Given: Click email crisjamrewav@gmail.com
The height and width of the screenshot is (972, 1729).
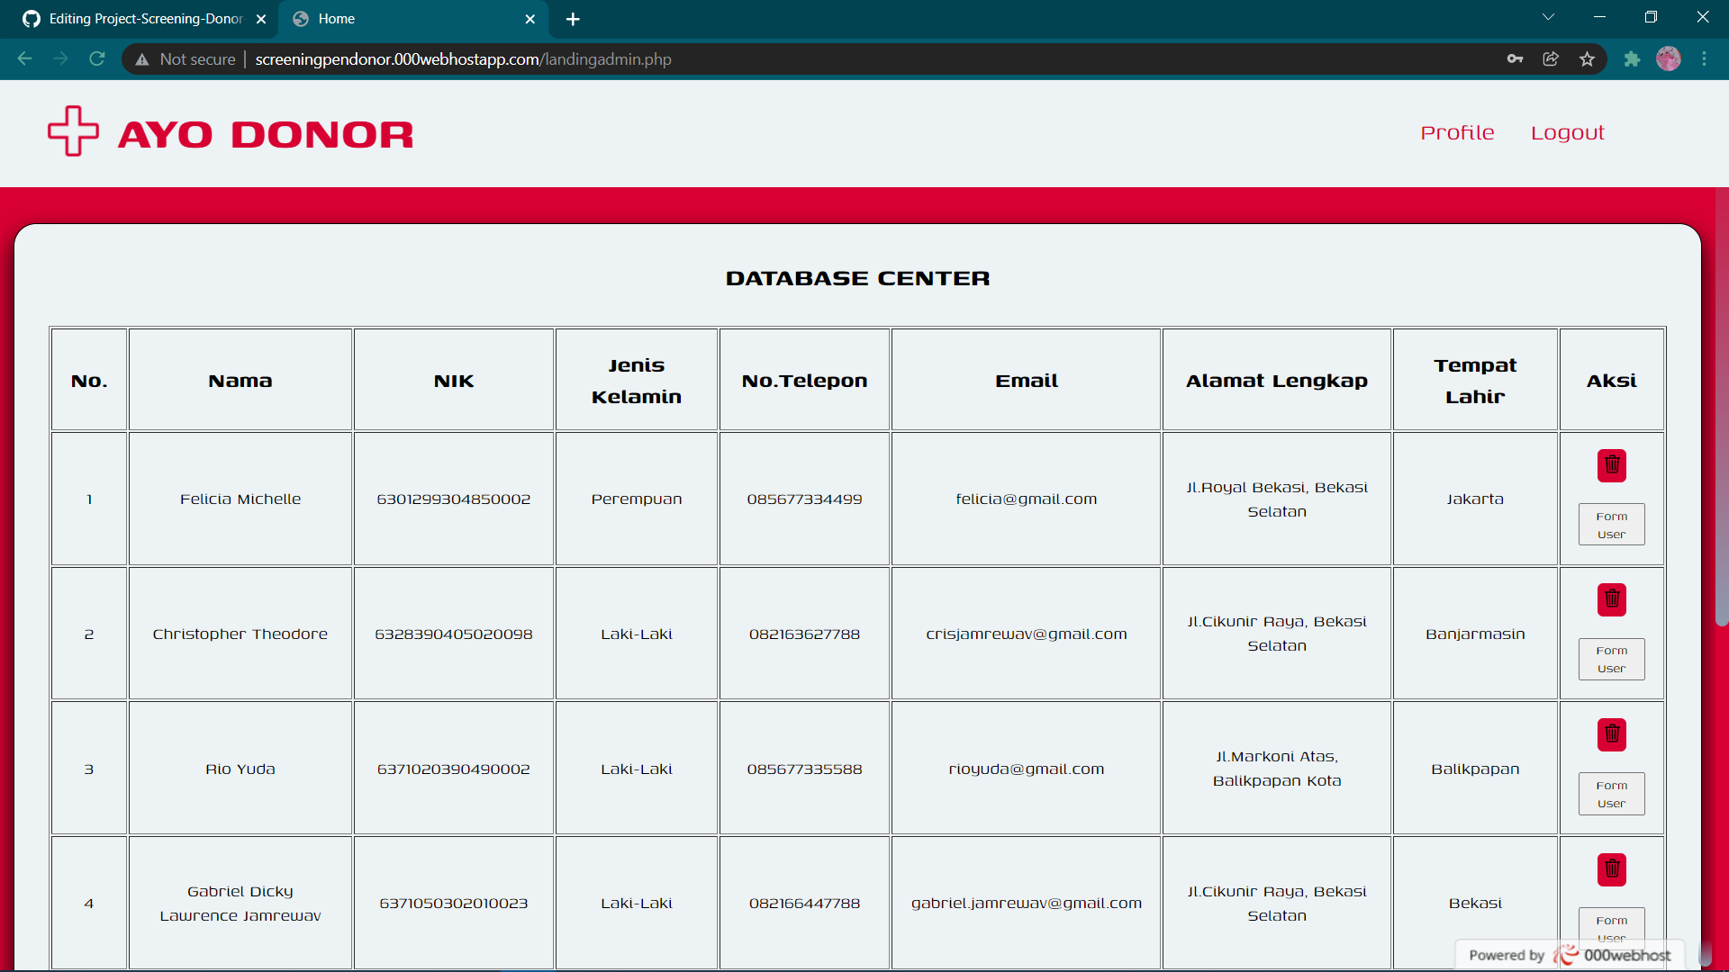Looking at the screenshot, I should click(x=1027, y=634).
